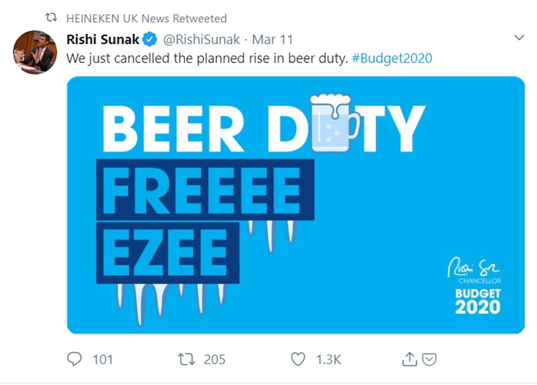This screenshot has height=385, width=537.
Task: Click the reply speech bubble icon
Action: tap(75, 359)
